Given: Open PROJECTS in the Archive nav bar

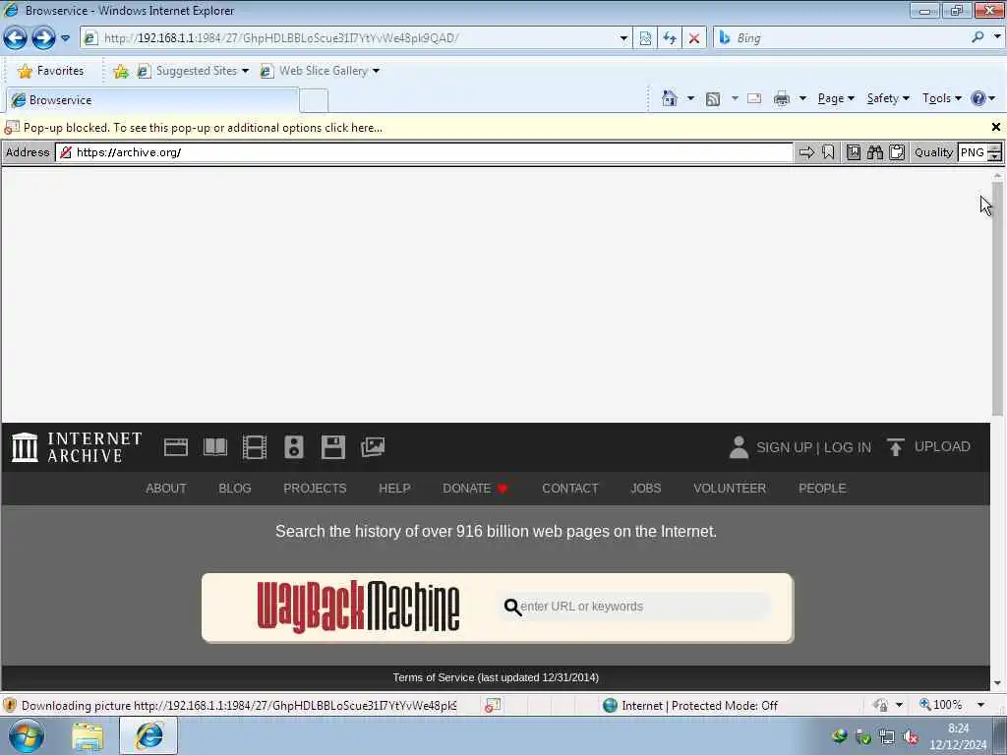Looking at the screenshot, I should point(315,488).
